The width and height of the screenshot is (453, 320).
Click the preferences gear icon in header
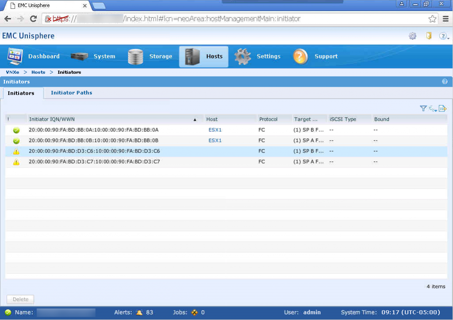click(412, 36)
